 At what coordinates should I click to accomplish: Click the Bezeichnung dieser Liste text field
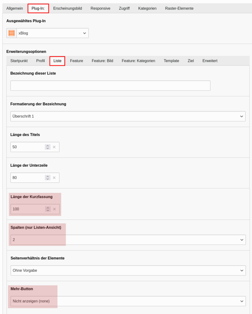pos(110,85)
